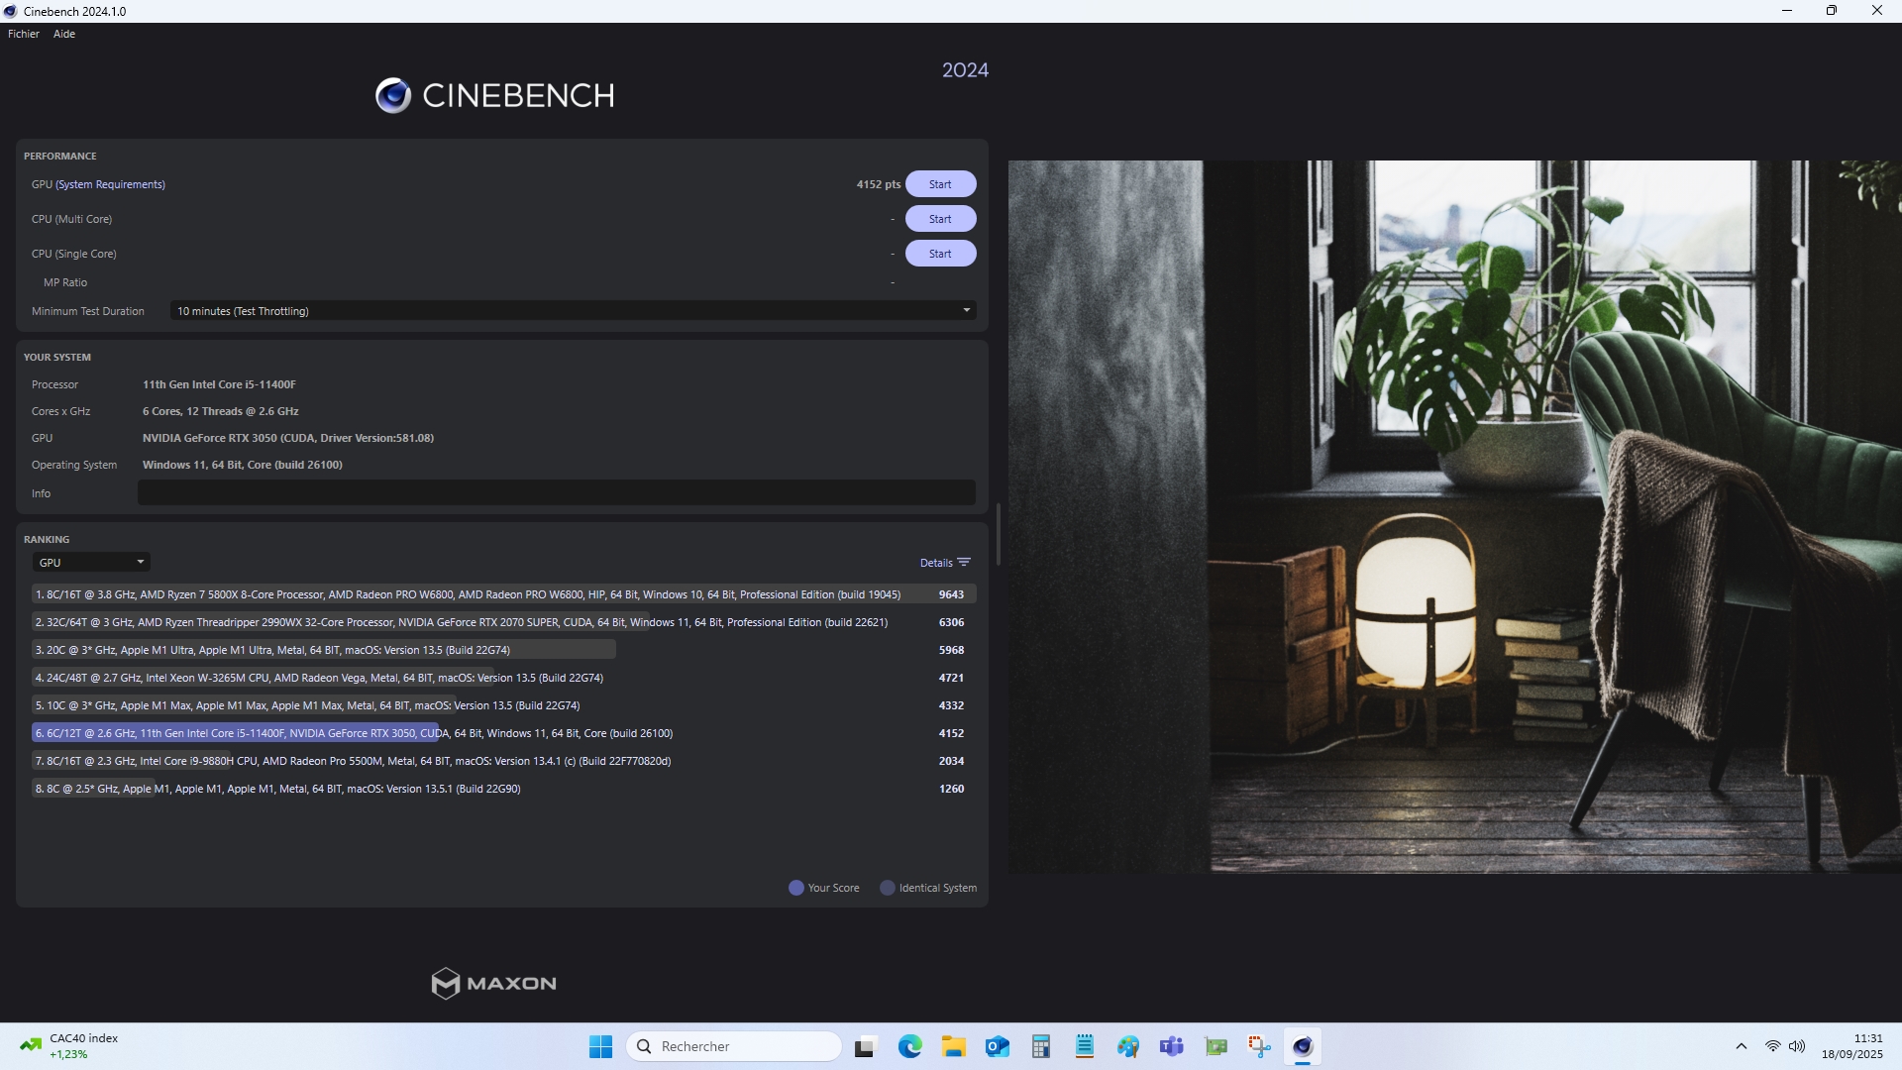Click the Identical System legend dot

pyautogui.click(x=888, y=888)
